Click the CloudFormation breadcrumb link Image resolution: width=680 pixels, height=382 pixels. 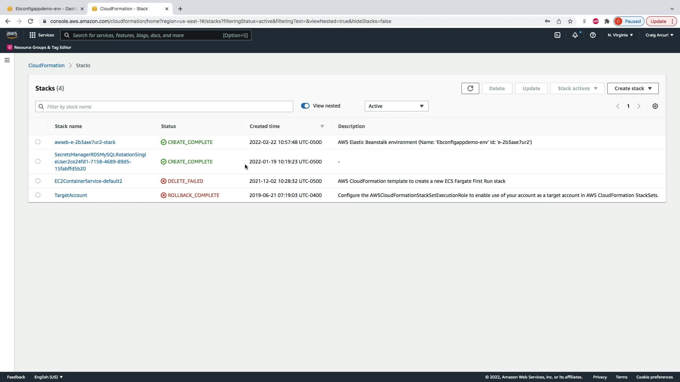[46, 65]
